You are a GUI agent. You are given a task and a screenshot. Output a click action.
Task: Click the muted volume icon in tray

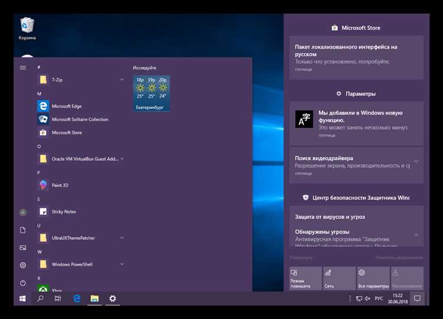tap(367, 298)
